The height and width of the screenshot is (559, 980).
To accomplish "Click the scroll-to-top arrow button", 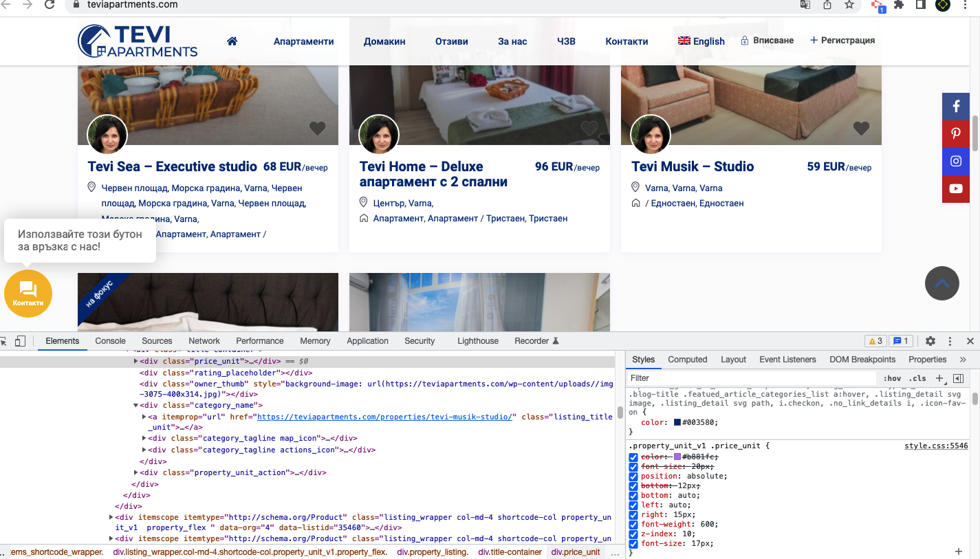I will (x=942, y=283).
